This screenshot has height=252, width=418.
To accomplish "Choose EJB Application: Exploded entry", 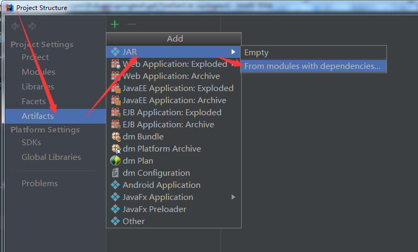I will (x=174, y=113).
